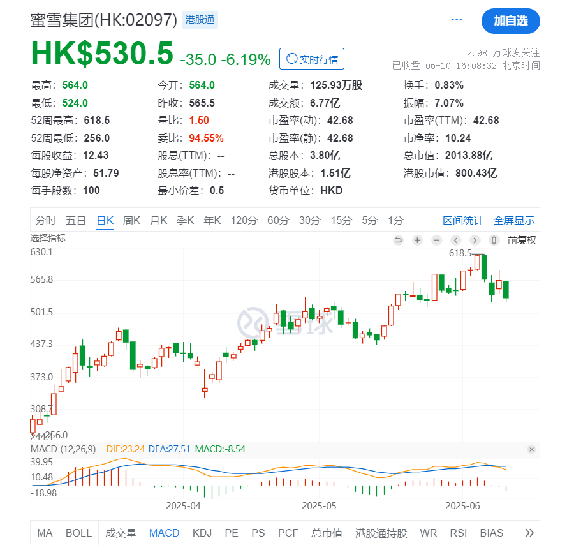
Task: Select the 月K chart tab
Action: 158,220
